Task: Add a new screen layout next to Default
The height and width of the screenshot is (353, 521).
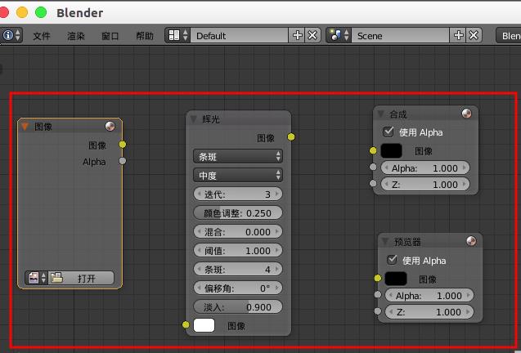Action: click(297, 35)
